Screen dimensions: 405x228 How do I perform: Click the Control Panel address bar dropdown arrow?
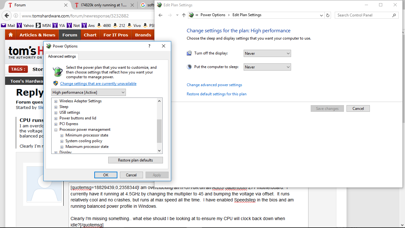coord(321,15)
